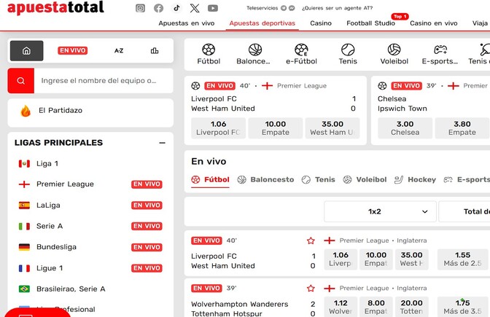The image size is (490, 317).
Task: Switch to Hockey tab under En vivo
Action: 415,179
